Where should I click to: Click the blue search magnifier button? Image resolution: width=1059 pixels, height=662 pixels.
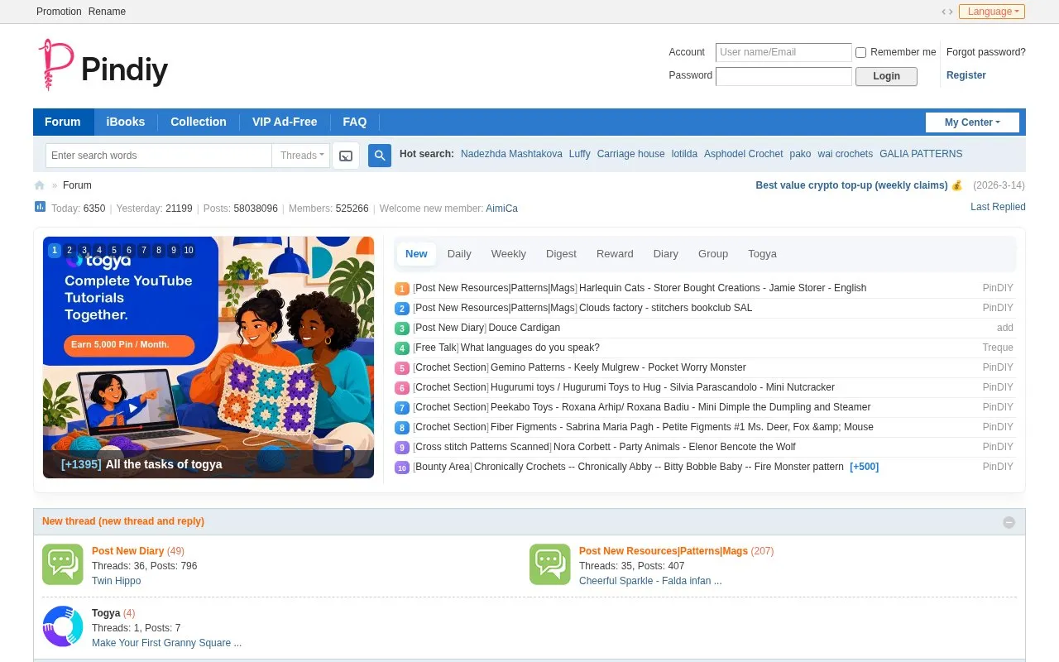(x=380, y=156)
